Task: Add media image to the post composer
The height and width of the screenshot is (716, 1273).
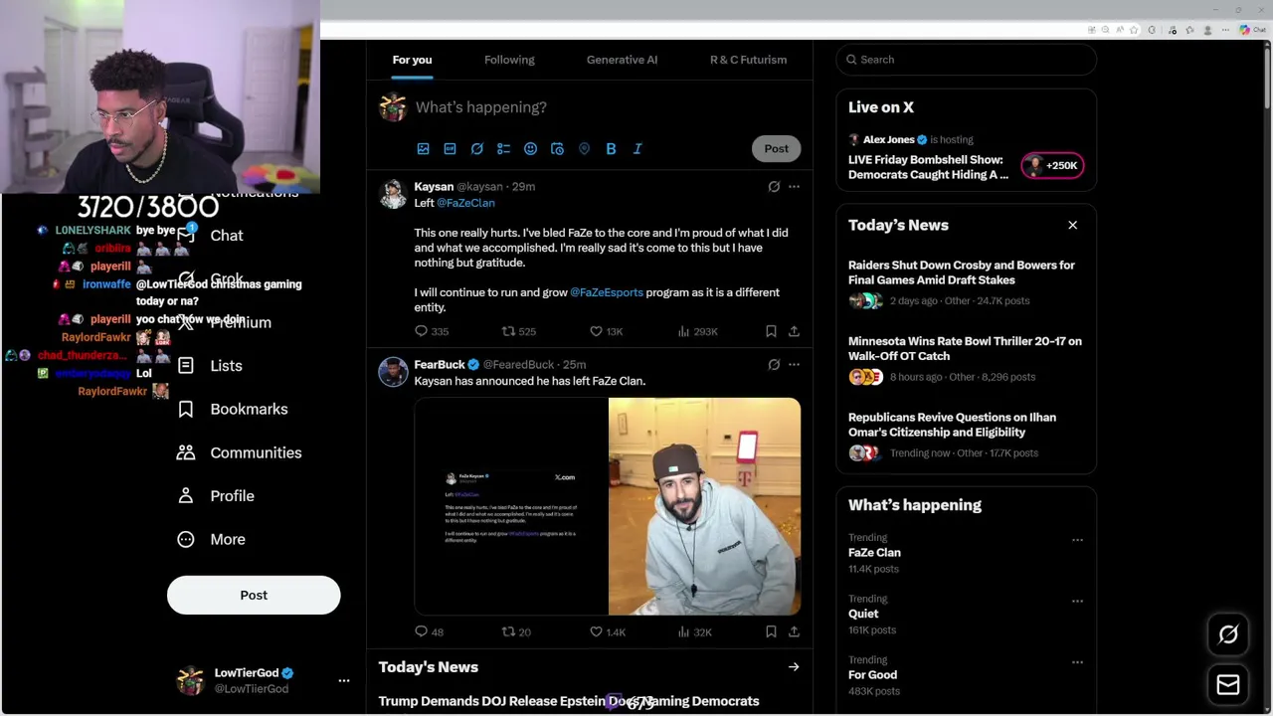Action: click(x=423, y=148)
